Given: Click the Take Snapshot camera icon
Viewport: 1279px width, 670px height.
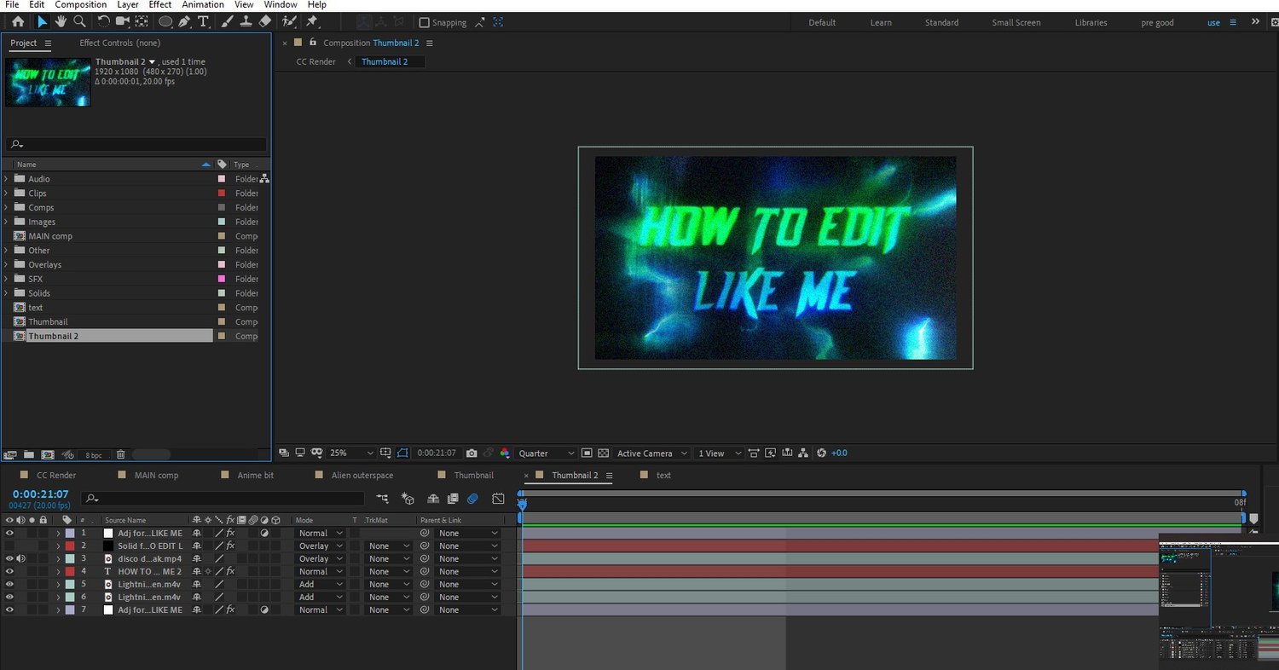Looking at the screenshot, I should (472, 453).
